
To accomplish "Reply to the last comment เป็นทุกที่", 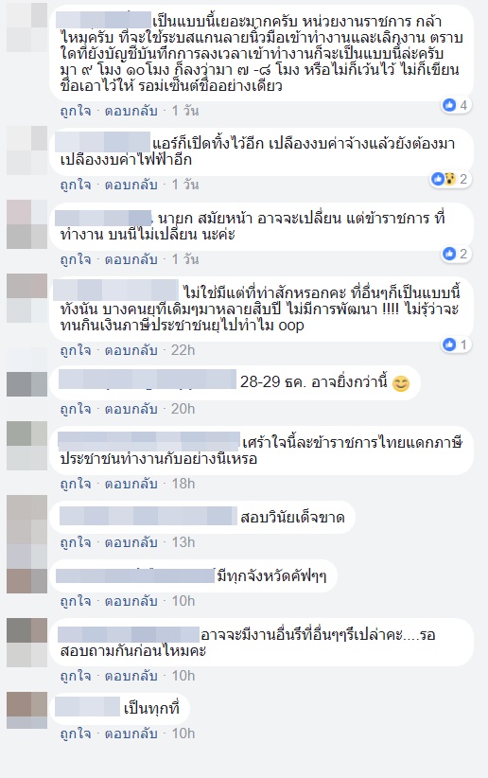I will (131, 734).
